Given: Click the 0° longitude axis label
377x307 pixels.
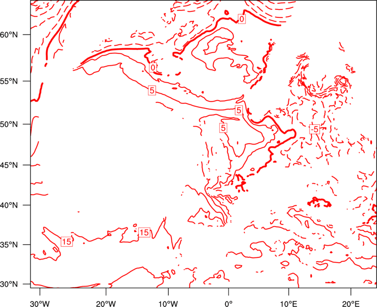Looking at the screenshot, I should 229,304.
